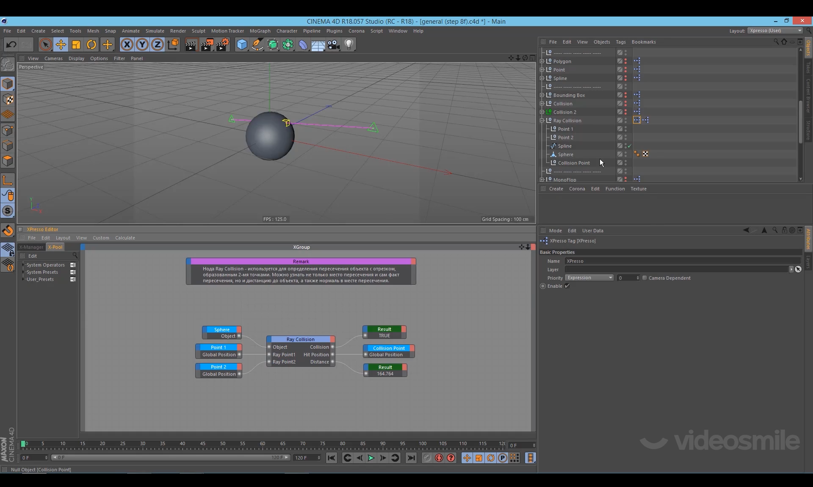Open the Priority Expression dropdown
The image size is (813, 487).
[589, 278]
